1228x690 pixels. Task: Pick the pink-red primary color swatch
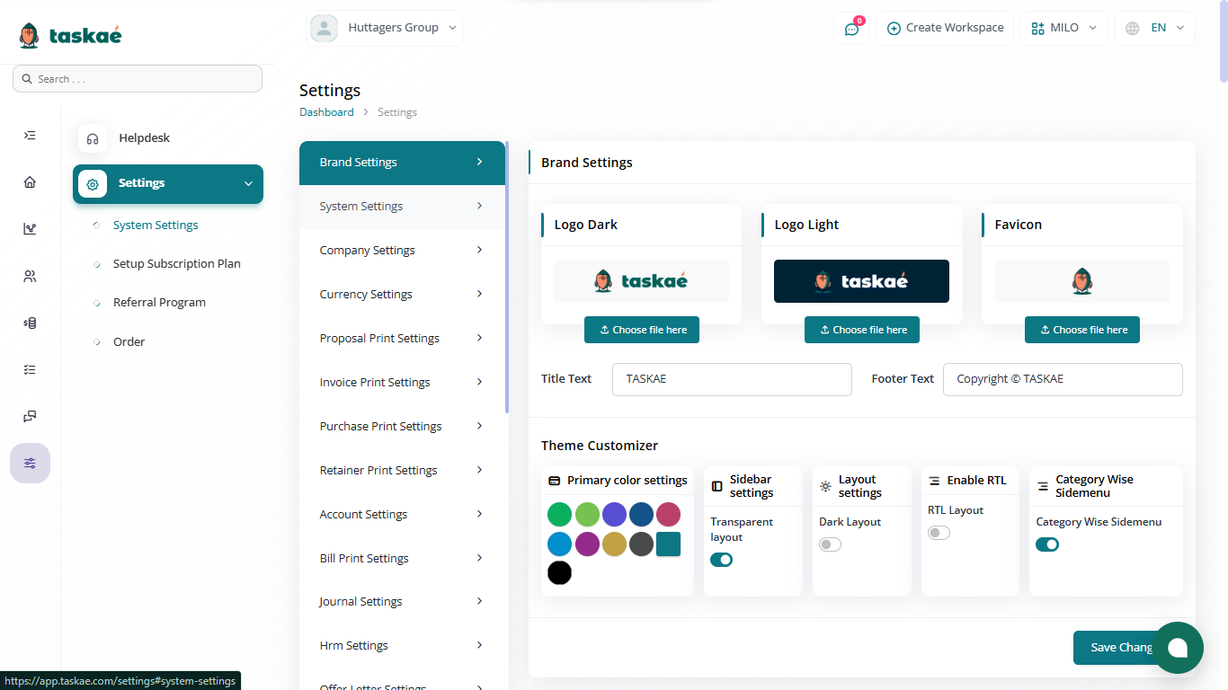tap(668, 515)
